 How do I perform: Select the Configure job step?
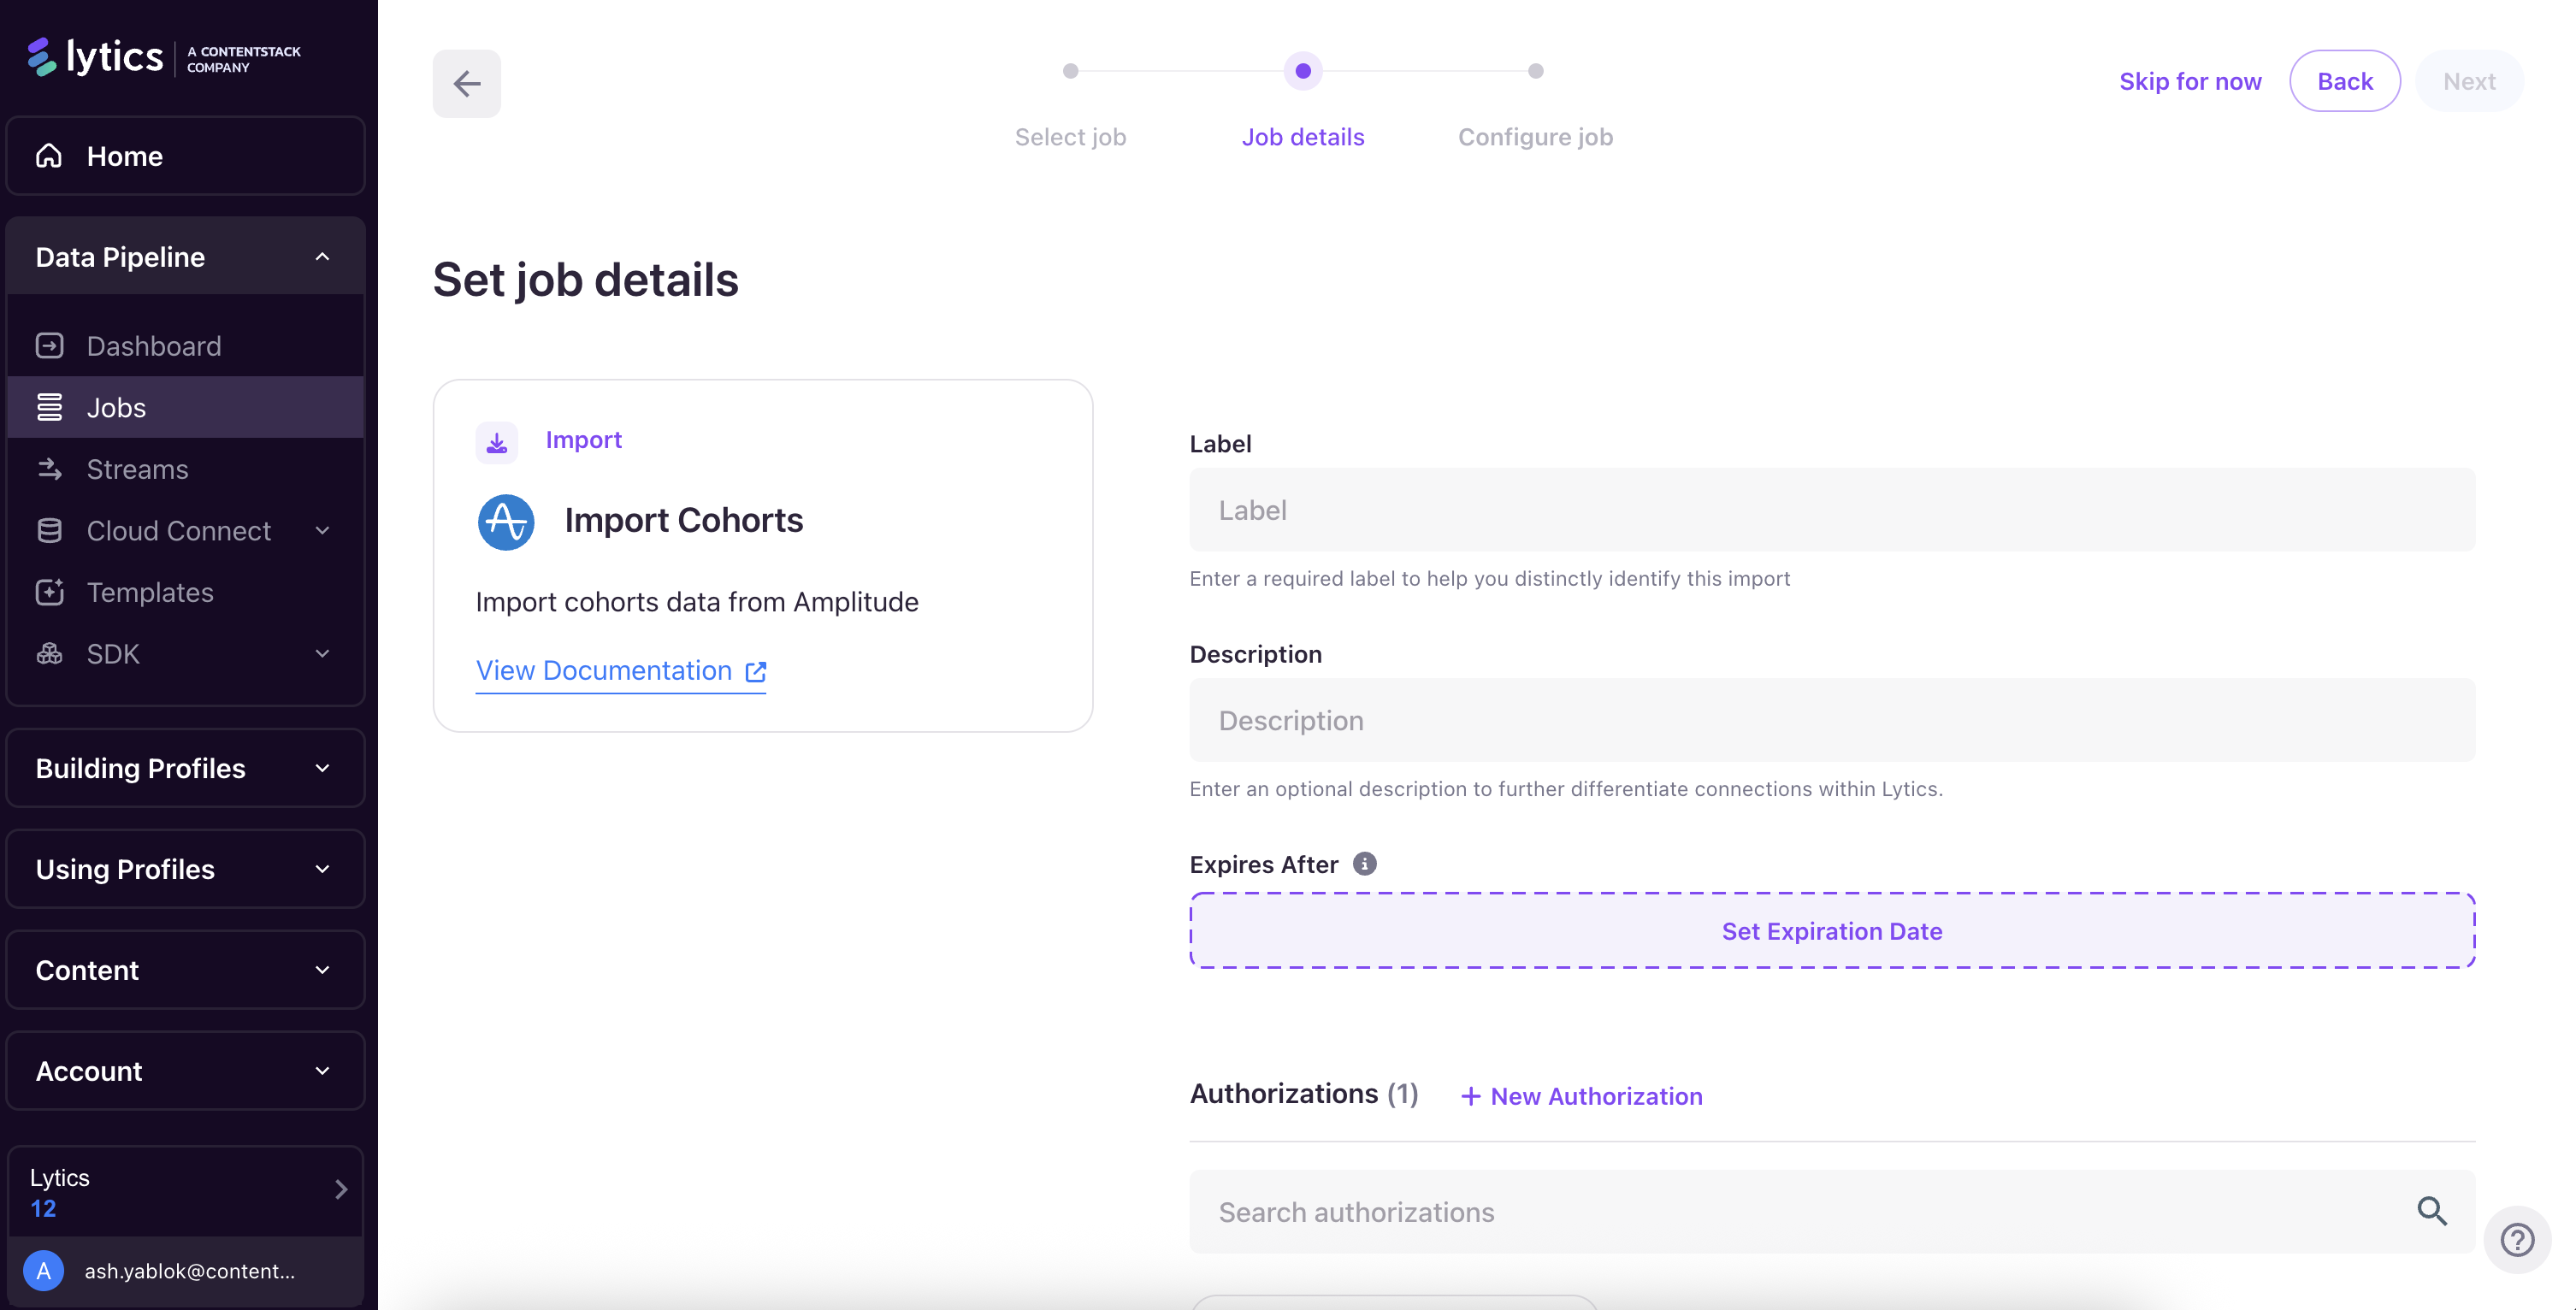tap(1535, 137)
